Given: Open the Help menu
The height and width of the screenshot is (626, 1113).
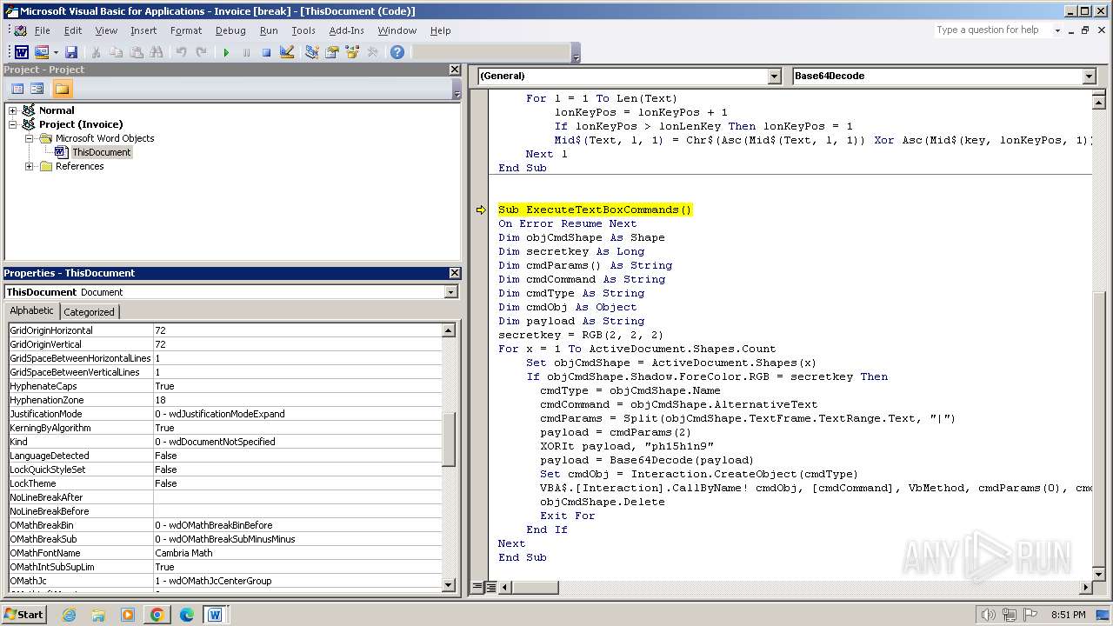Looking at the screenshot, I should [441, 30].
